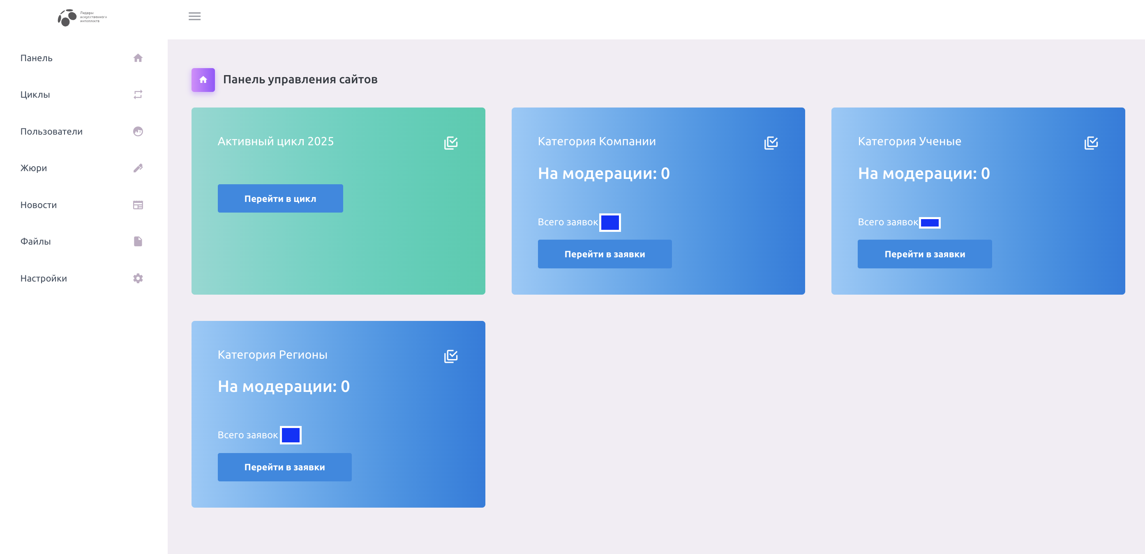
Task: Click checkmark icon on Активный цикл card
Action: pyautogui.click(x=451, y=143)
